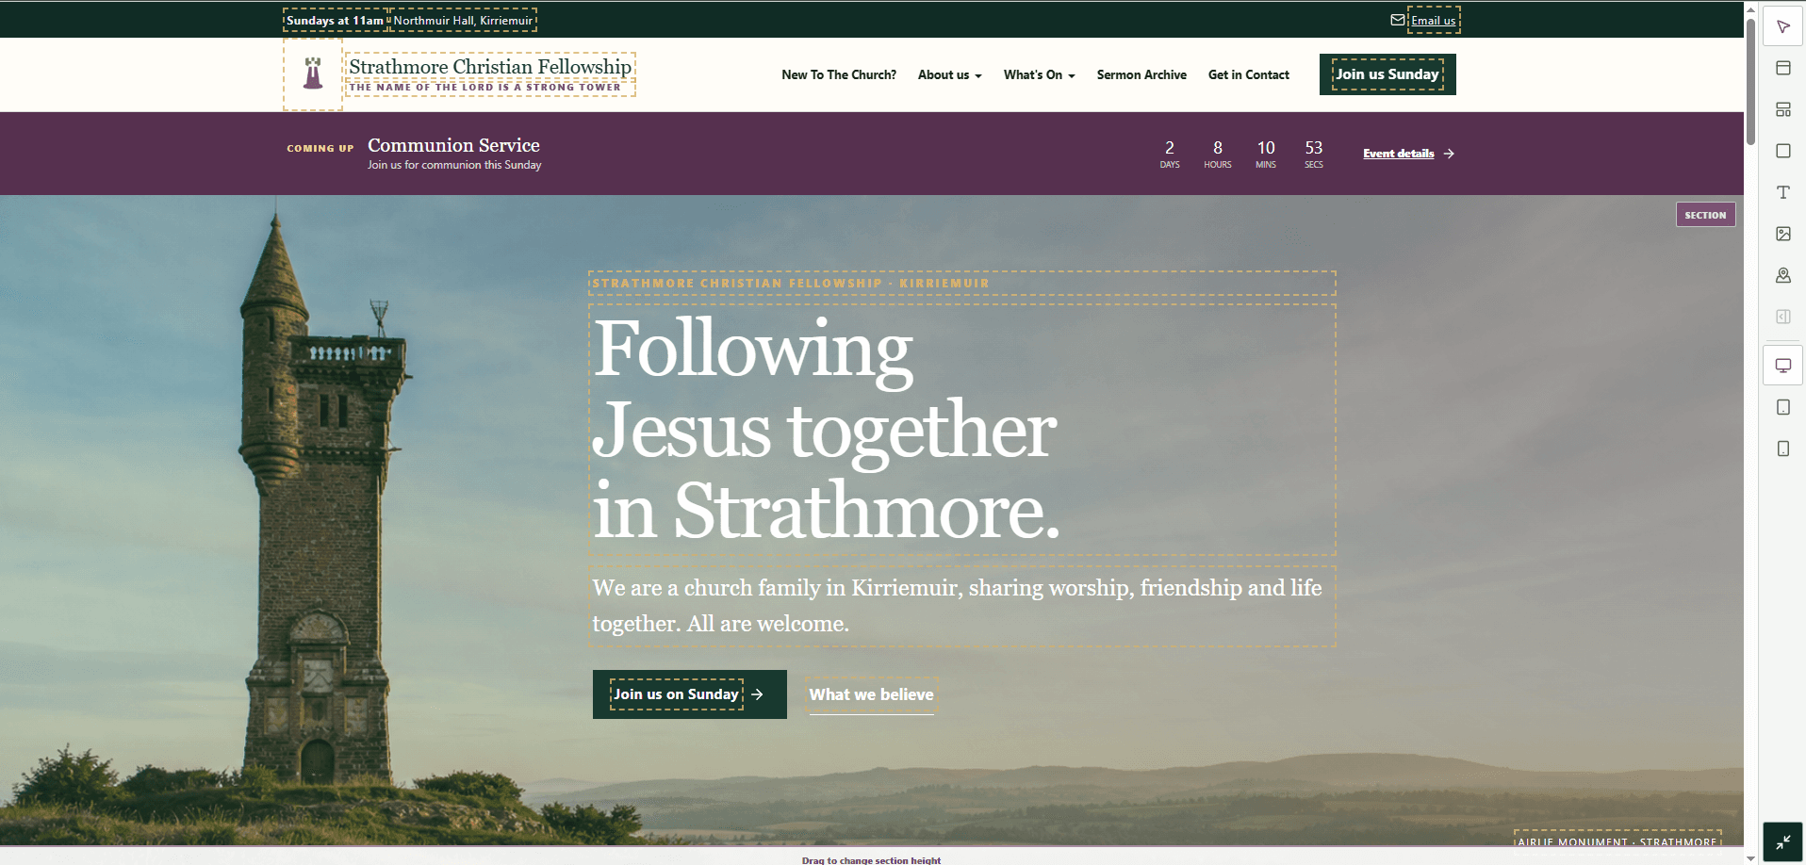The height and width of the screenshot is (865, 1806).
Task: Click the scrollbar down arrow
Action: 1750,858
